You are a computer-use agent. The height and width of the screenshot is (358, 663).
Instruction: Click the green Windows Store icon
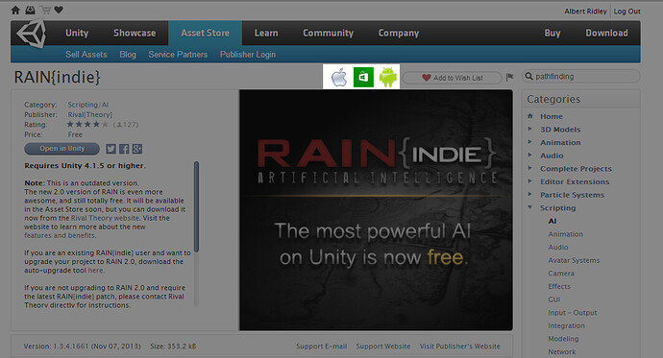point(363,77)
